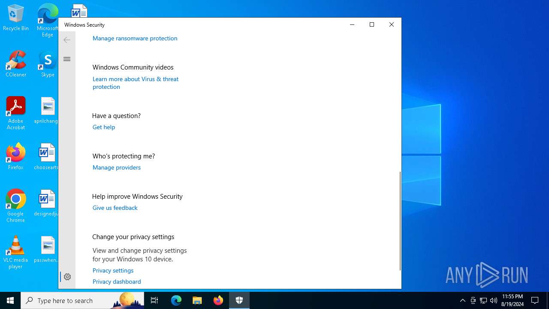Click Windows Security shield taskbar button
The width and height of the screenshot is (549, 309).
point(239,300)
